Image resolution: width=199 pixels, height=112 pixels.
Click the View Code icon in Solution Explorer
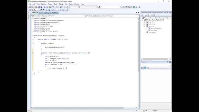[151, 15]
